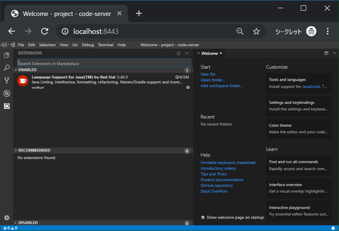Click the Settings and keybindings card
This screenshot has height=231, width=339.
299,106
